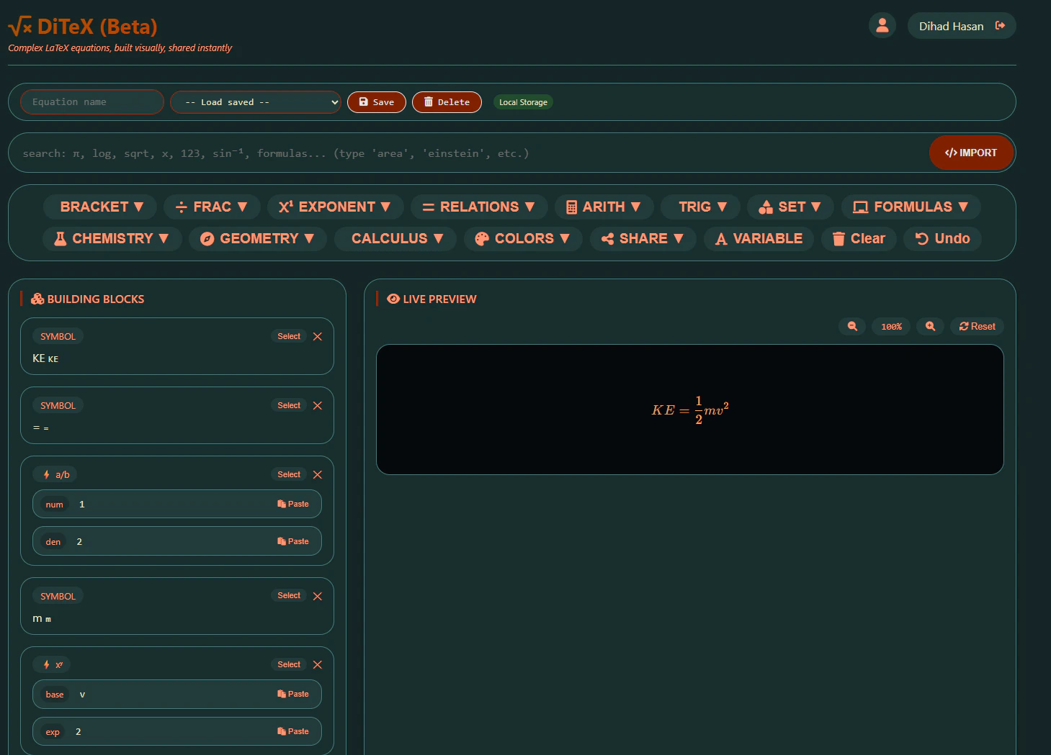Viewport: 1051px width, 755px height.
Task: Expand the CHEMISTRY menu
Action: coord(112,238)
